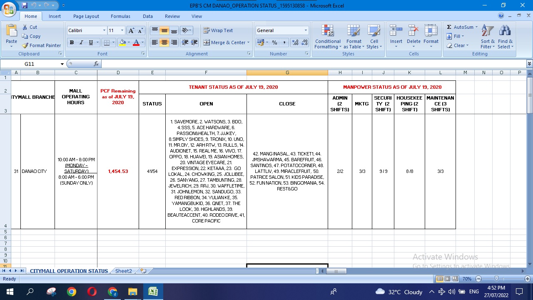Activate the Format Painter tool
The height and width of the screenshot is (300, 533).
click(41, 45)
